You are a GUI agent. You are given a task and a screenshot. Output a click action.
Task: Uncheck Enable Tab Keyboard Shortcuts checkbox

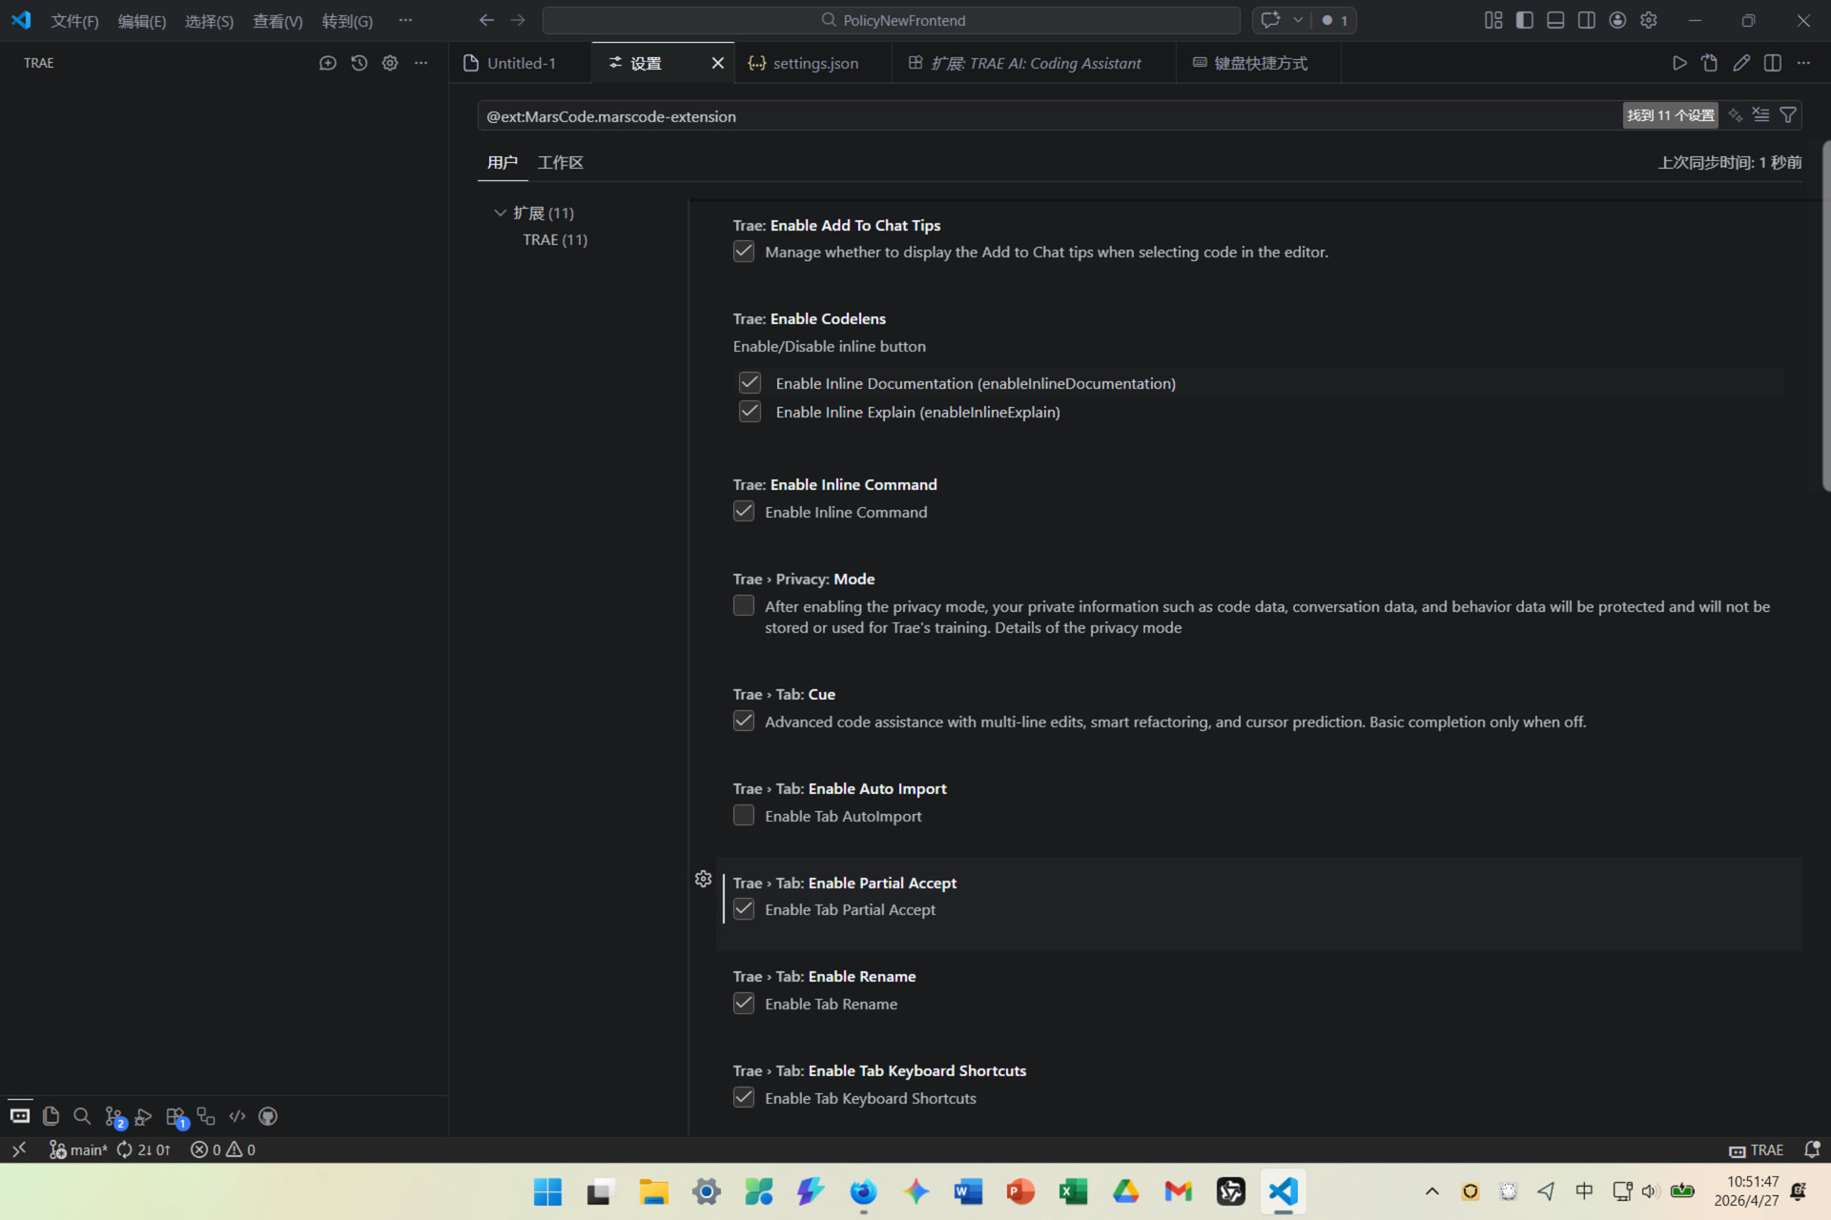coord(744,1098)
